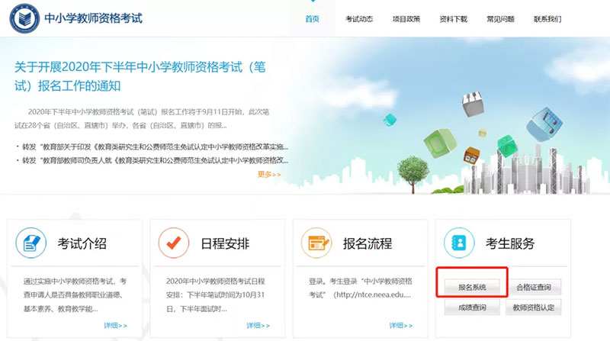Click the 考生服务 contact book icon
Image resolution: width=610 pixels, height=341 pixels.
(x=459, y=243)
